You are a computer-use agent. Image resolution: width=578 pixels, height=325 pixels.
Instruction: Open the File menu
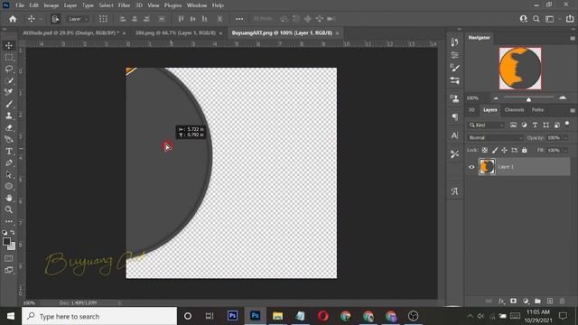(20, 5)
